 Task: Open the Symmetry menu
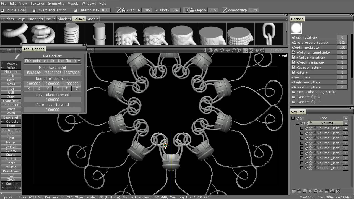click(x=56, y=3)
